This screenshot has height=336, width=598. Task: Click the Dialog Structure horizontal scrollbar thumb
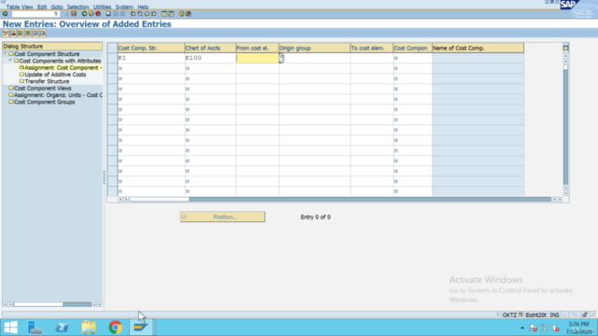pos(38,304)
